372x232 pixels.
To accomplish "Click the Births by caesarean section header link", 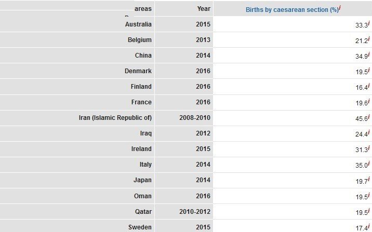I will tap(291, 9).
